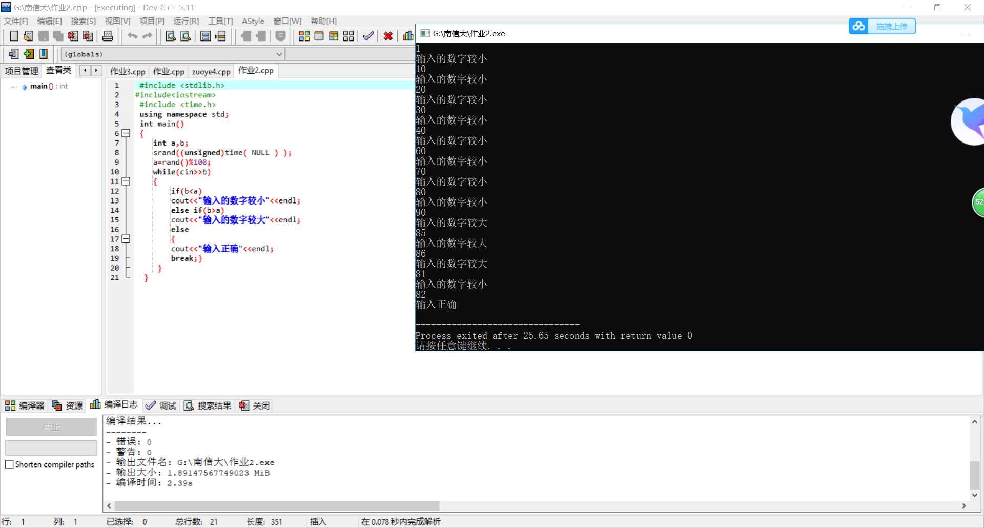Click the Close All files toolbar icon

click(88, 36)
